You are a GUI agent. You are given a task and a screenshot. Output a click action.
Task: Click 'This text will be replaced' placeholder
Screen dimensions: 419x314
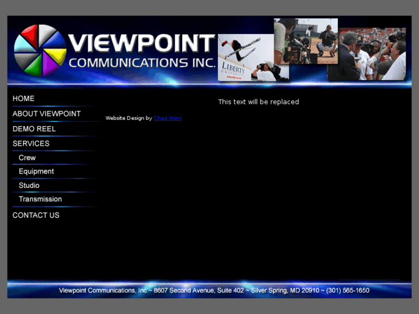coord(258,102)
